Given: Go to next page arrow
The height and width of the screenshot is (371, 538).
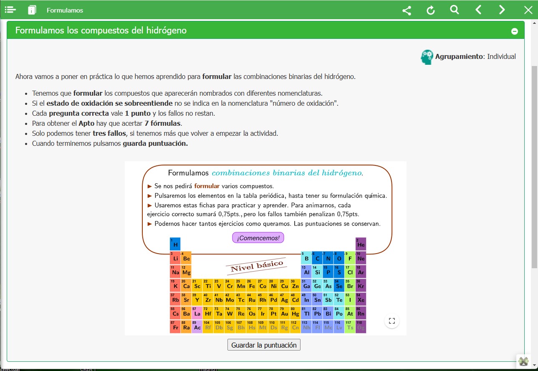Looking at the screenshot, I should (x=502, y=10).
